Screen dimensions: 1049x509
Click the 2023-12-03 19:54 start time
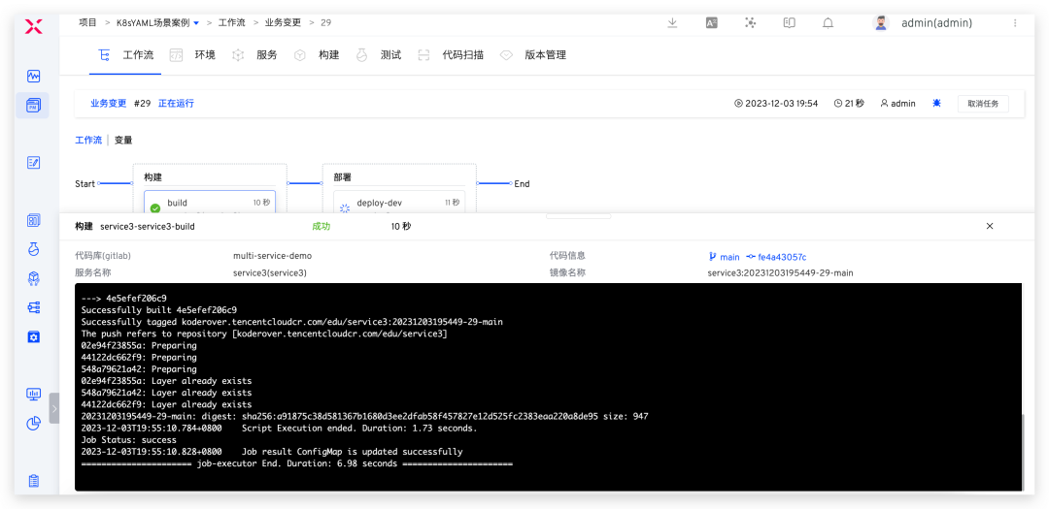(776, 104)
